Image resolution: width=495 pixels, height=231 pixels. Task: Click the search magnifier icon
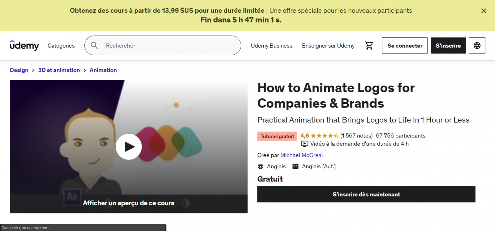pyautogui.click(x=94, y=46)
